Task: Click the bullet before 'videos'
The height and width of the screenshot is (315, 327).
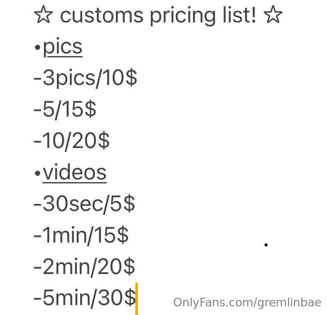Action: (37, 173)
